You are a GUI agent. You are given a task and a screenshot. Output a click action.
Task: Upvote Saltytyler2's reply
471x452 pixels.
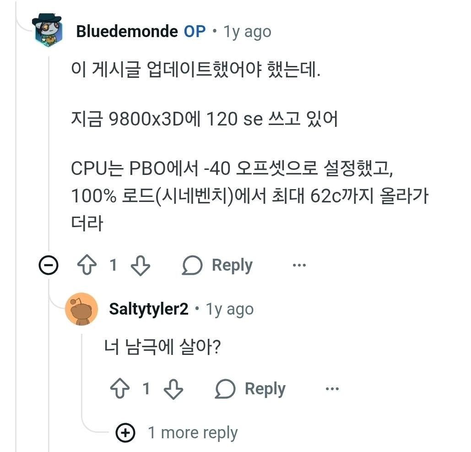120,388
